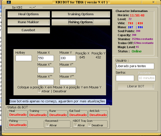Toggle the fishing Ativar checkbox

click(39, 91)
